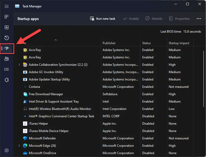206x157 pixels.
Task: Click the Task Manager title bar icon
Action: click(x=17, y=6)
